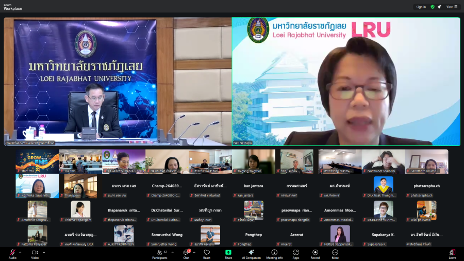This screenshot has height=261, width=464.
Task: Expand the arrow next to Participants
Action: coord(171,252)
